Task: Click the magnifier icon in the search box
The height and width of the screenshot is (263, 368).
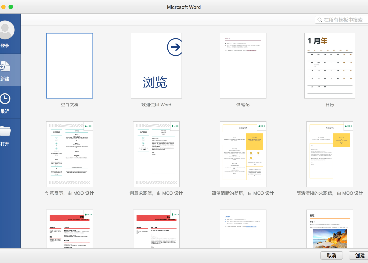Action: click(x=320, y=20)
